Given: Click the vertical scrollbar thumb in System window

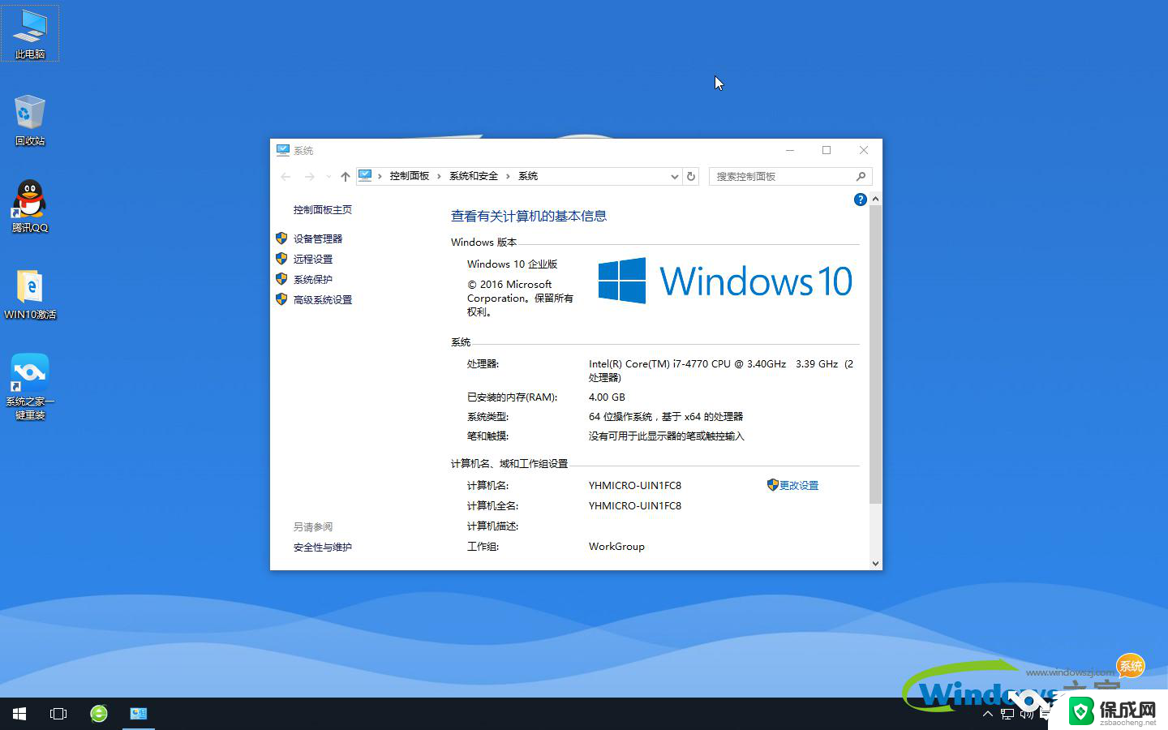Looking at the screenshot, I should (875, 354).
